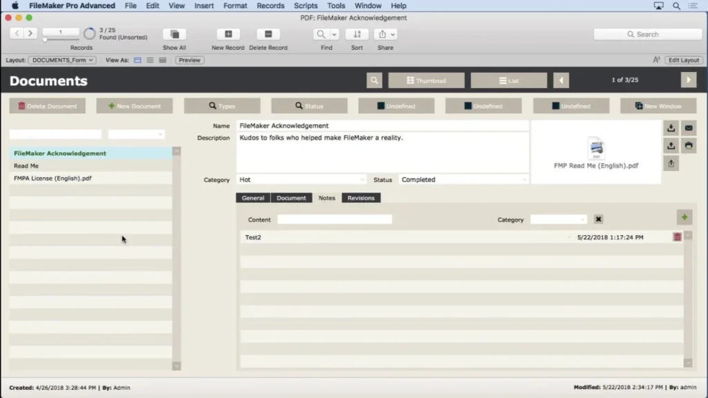Image resolution: width=708 pixels, height=398 pixels.
Task: Open the DOCUMENTS_Form layout dropdown
Action: 62,60
